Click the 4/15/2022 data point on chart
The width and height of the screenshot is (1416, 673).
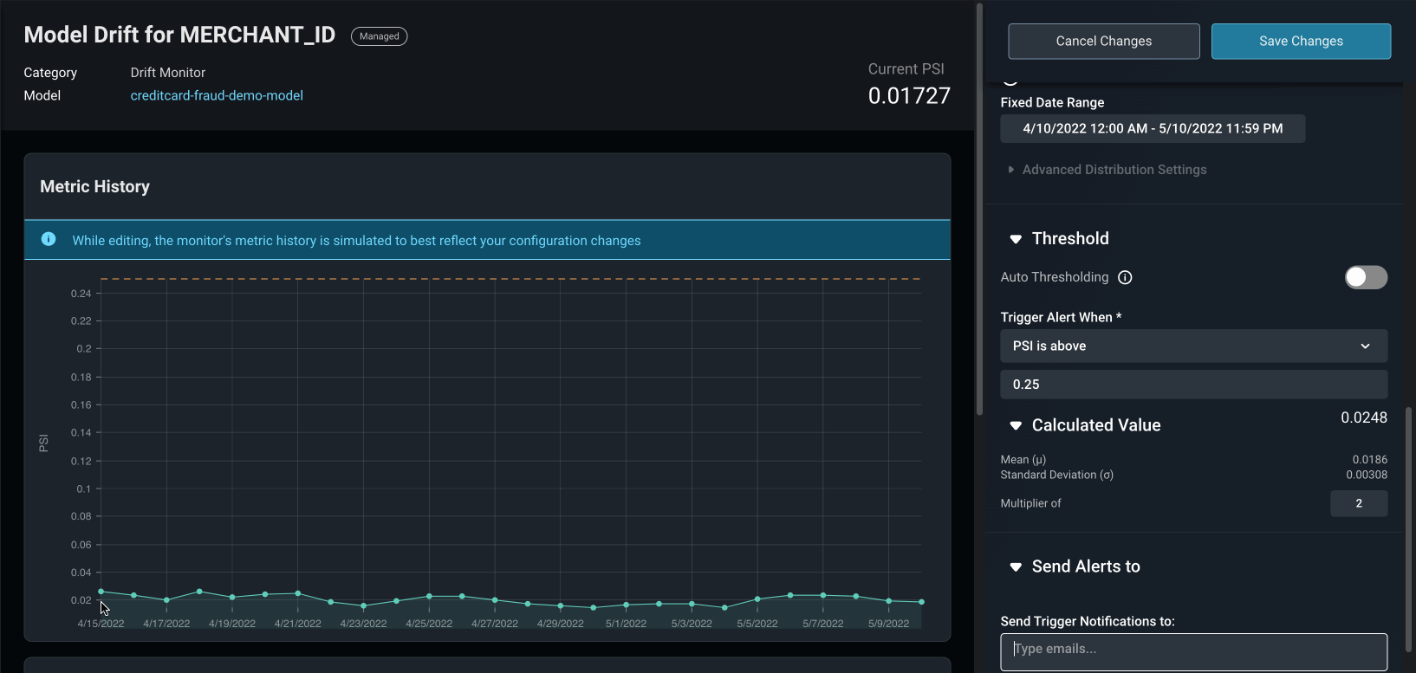pos(101,592)
